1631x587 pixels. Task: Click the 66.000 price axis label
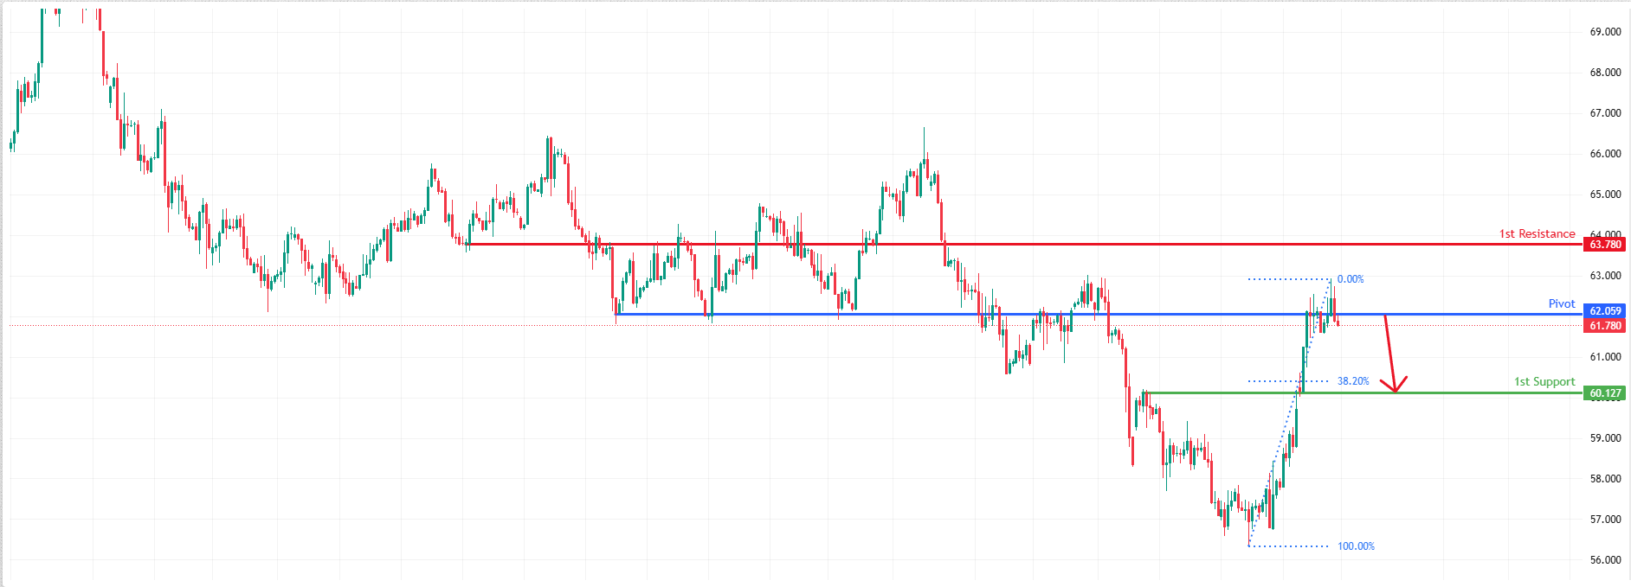pyautogui.click(x=1604, y=154)
